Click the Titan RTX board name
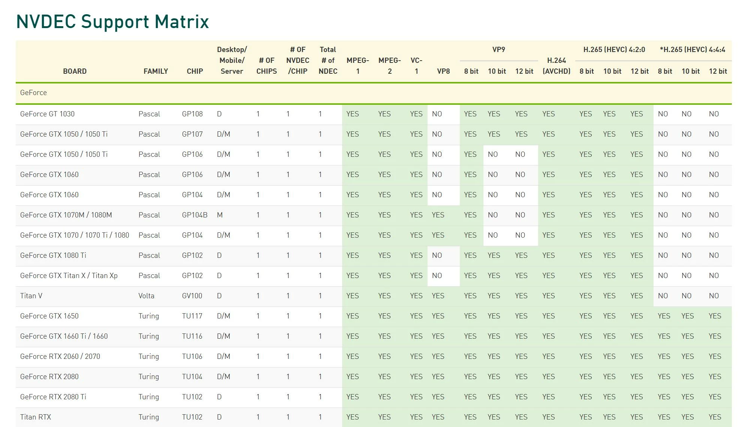 tap(36, 417)
